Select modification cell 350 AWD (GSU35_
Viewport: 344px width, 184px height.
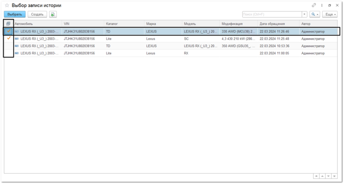(239, 46)
